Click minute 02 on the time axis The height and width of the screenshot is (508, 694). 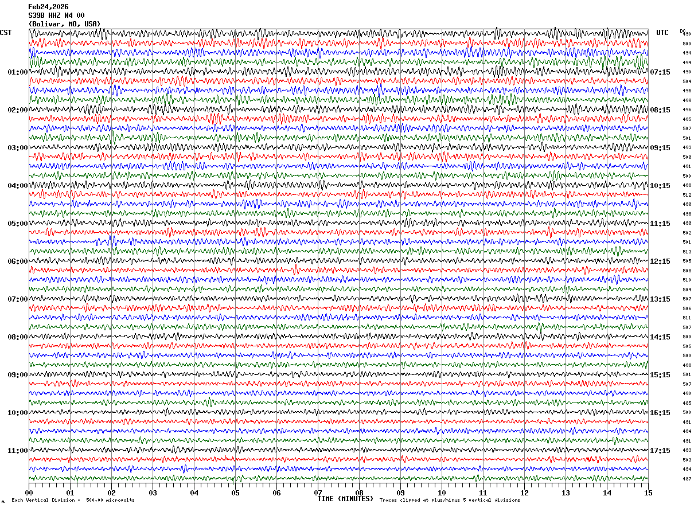[111, 493]
